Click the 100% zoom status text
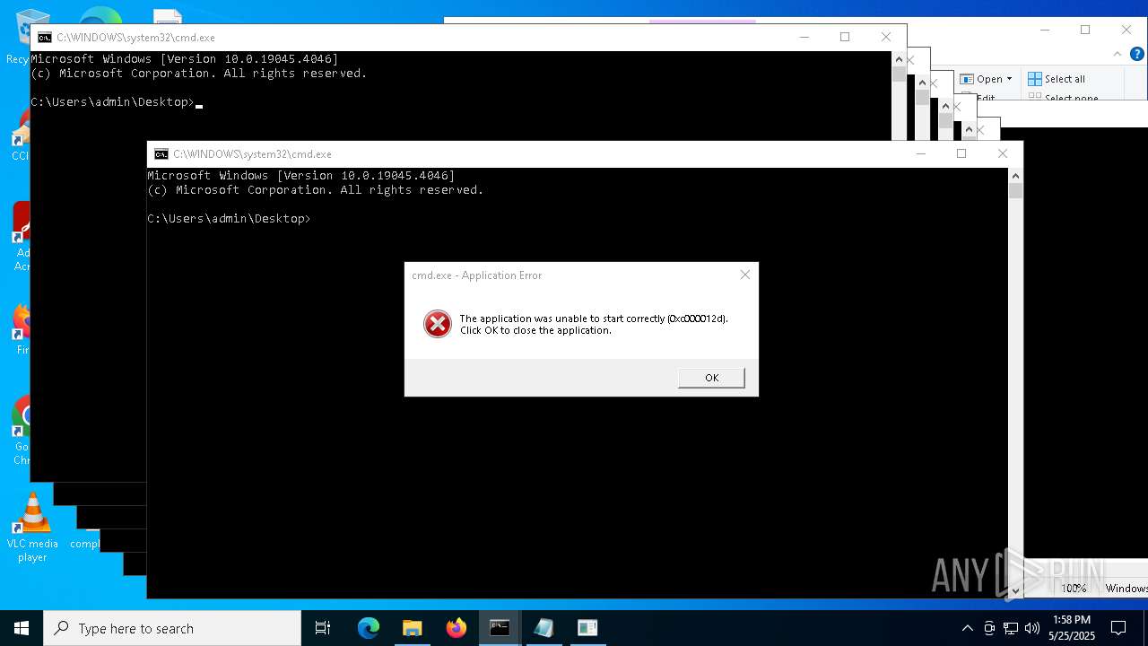This screenshot has width=1148, height=646. click(1074, 589)
